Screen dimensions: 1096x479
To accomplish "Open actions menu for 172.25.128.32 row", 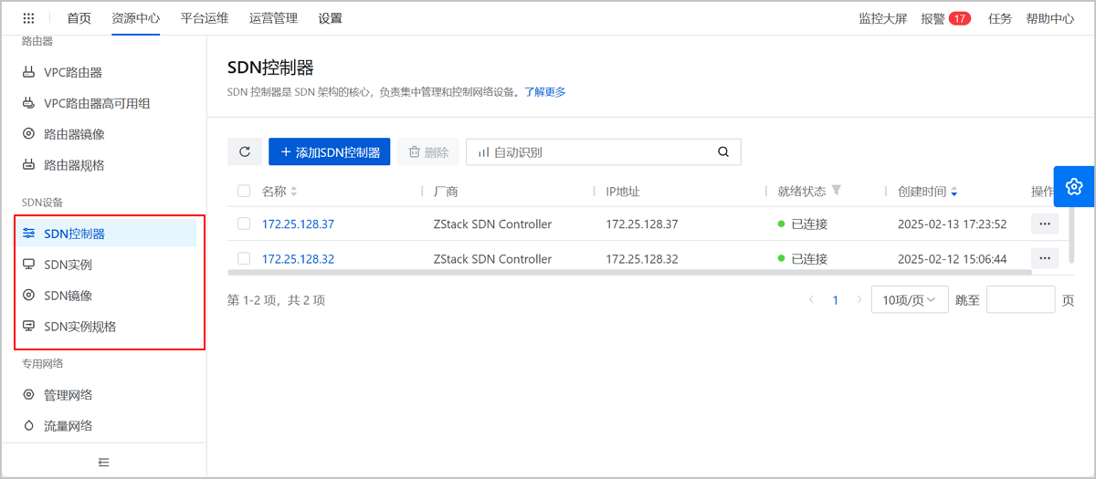I will point(1045,259).
